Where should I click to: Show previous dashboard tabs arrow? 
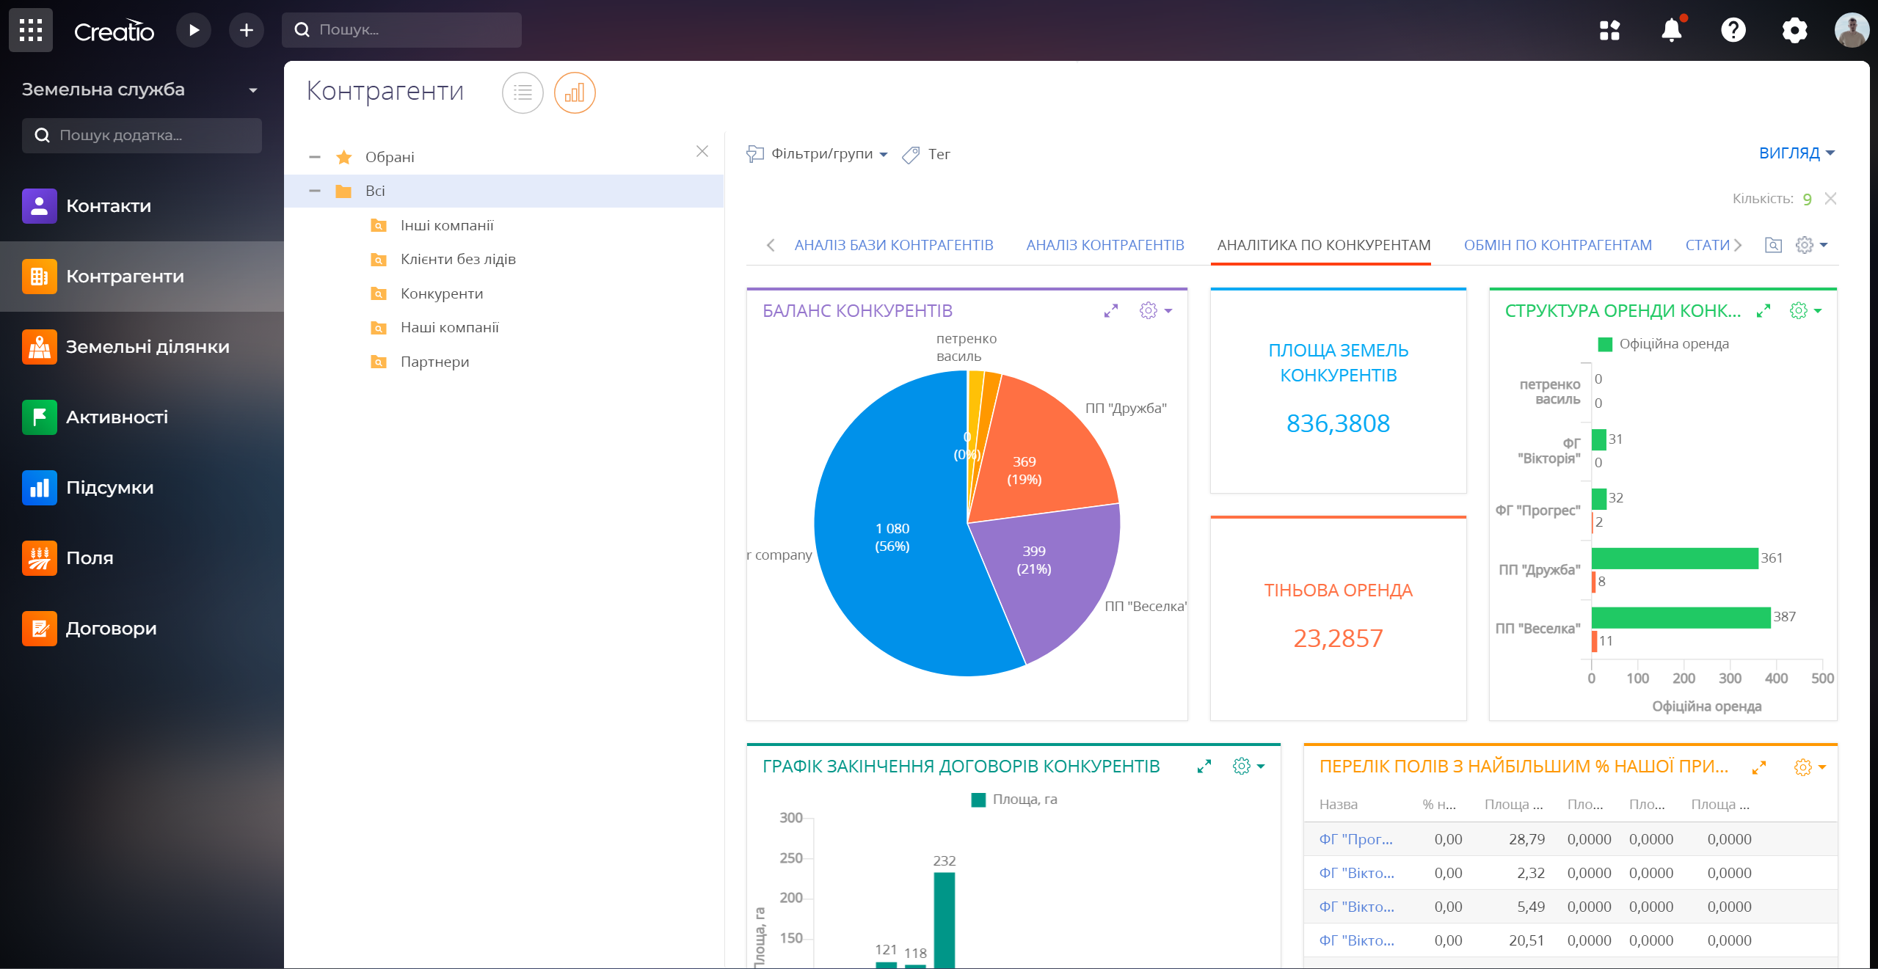click(771, 245)
